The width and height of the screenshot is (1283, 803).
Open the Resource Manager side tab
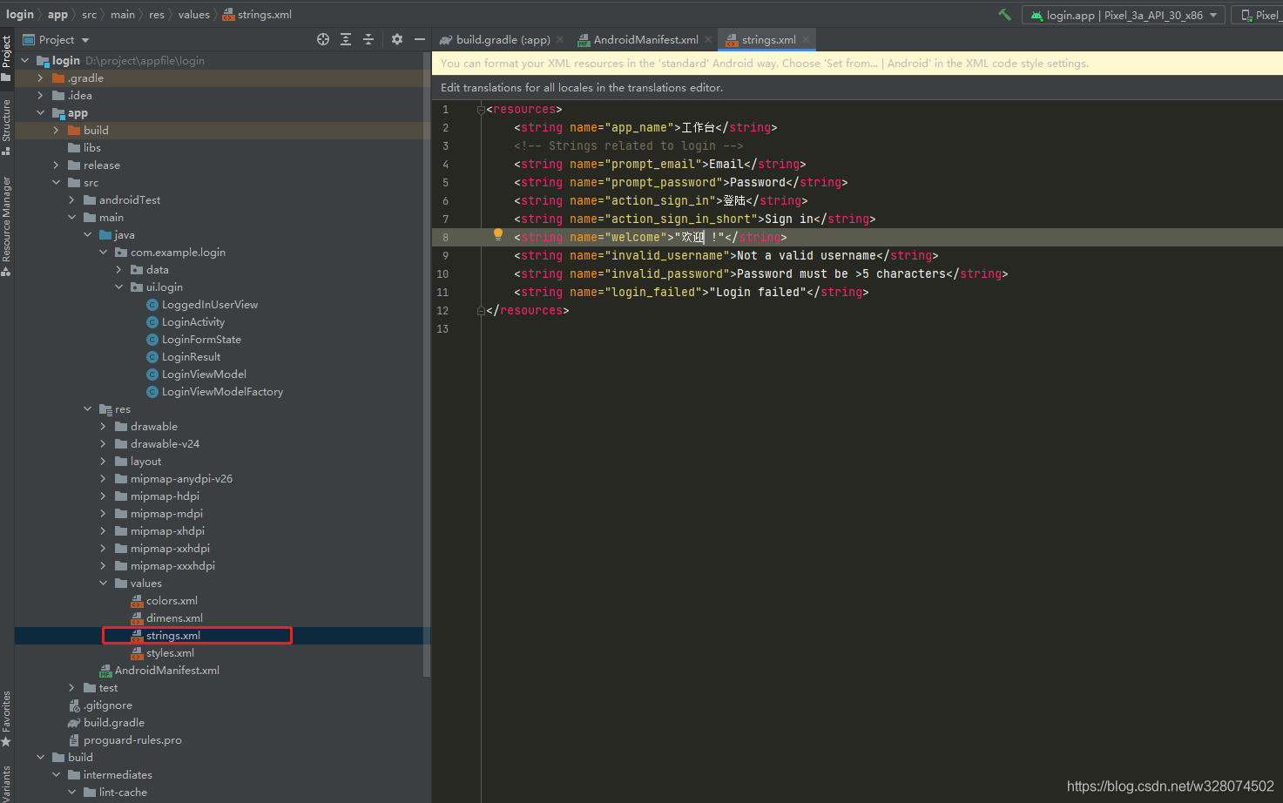pos(6,226)
